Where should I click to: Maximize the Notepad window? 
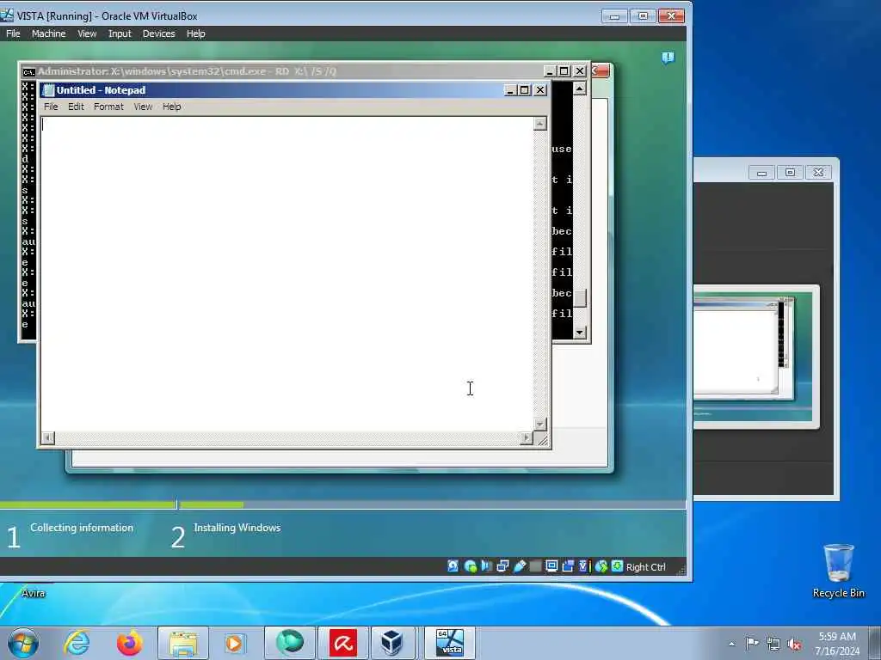click(x=524, y=89)
